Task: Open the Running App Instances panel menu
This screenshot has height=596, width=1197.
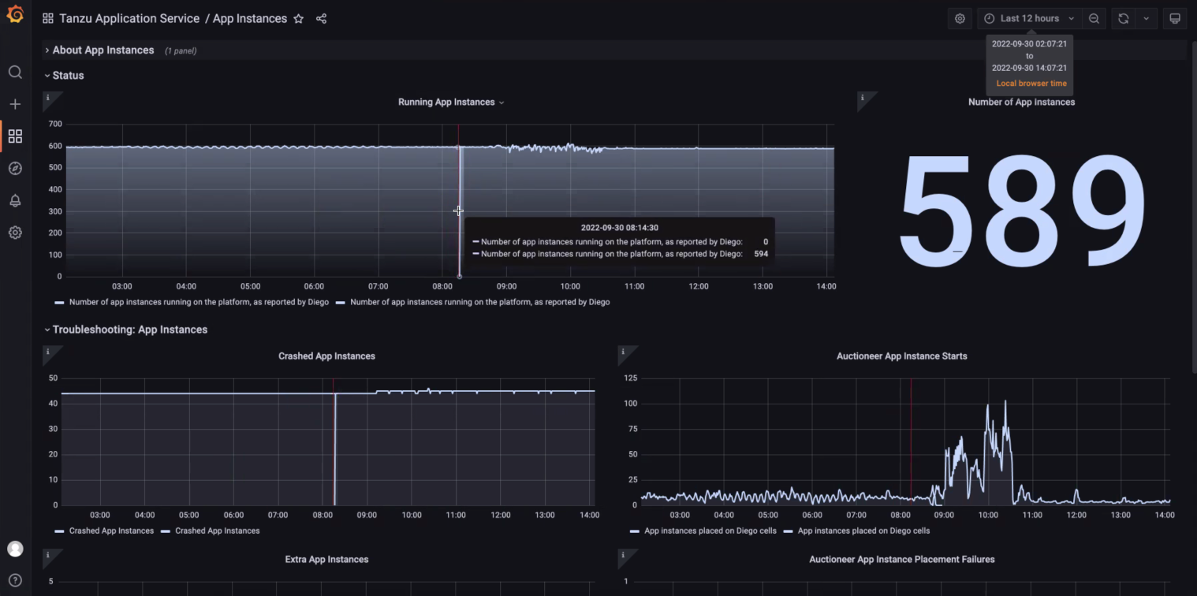Action: [450, 102]
